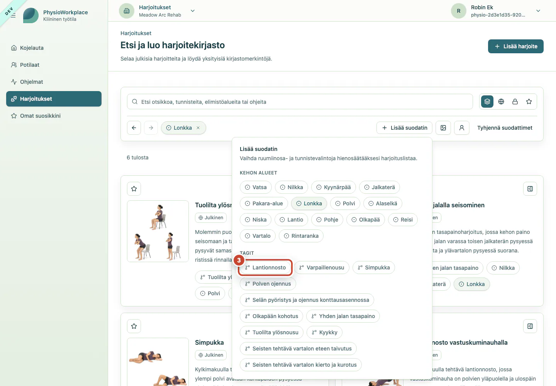Open Omat suosikkini in the sidebar
Viewport: 556px width, 386px height.
click(54, 116)
